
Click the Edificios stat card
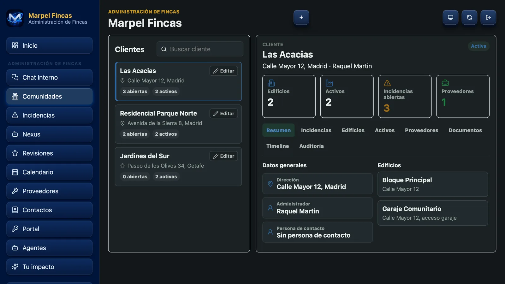pyautogui.click(x=289, y=96)
